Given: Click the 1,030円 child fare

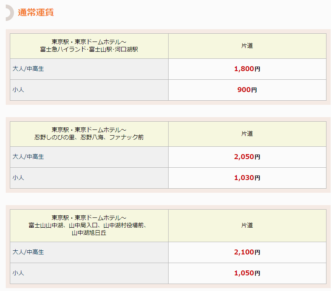Looking at the screenshot, I should point(247,178).
